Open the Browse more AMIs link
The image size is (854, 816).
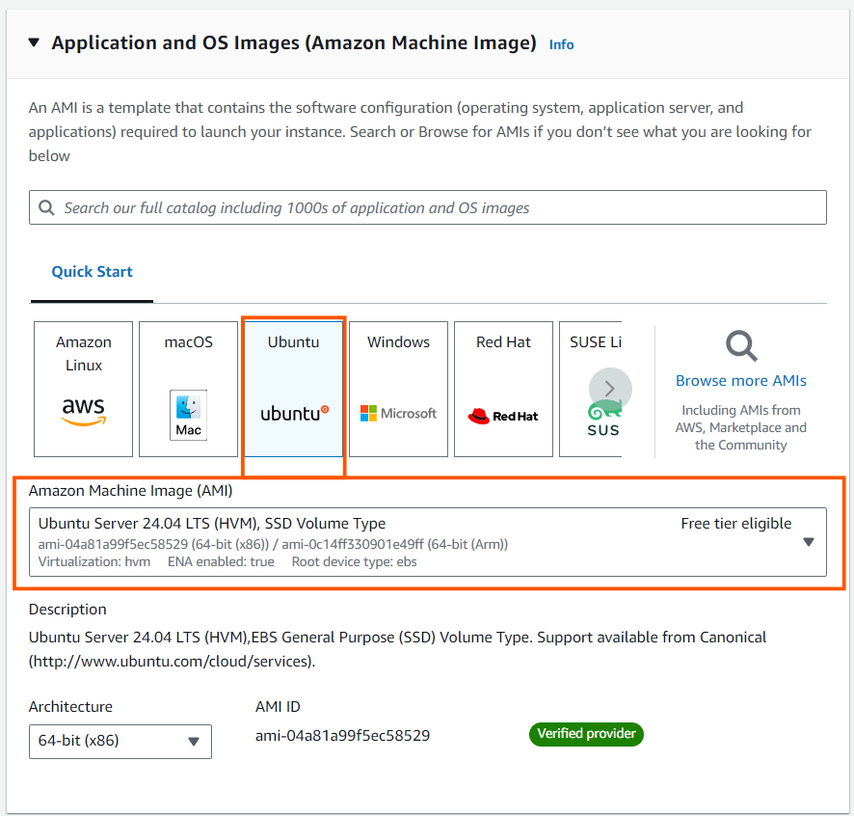coord(741,381)
